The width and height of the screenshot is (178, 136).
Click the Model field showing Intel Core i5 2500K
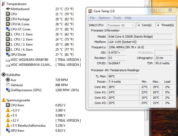[140, 37]
